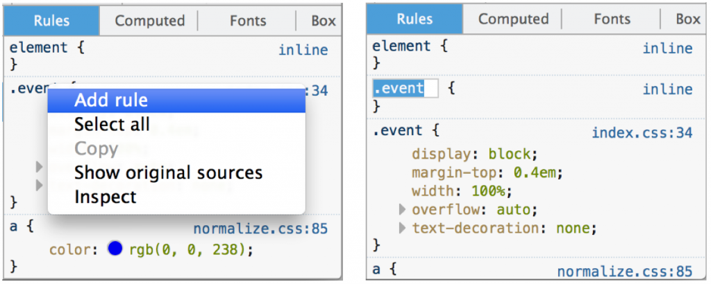Choose Show original sources menu entry
This screenshot has width=711, height=284.
pyautogui.click(x=176, y=172)
